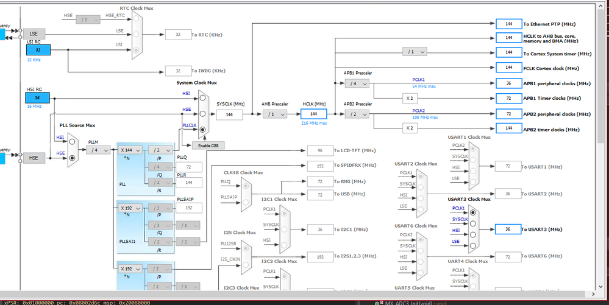Viewport: 609px width, 305px height.
Task: Click the APB1 Timer X 2 multiplier box
Action: (410, 98)
